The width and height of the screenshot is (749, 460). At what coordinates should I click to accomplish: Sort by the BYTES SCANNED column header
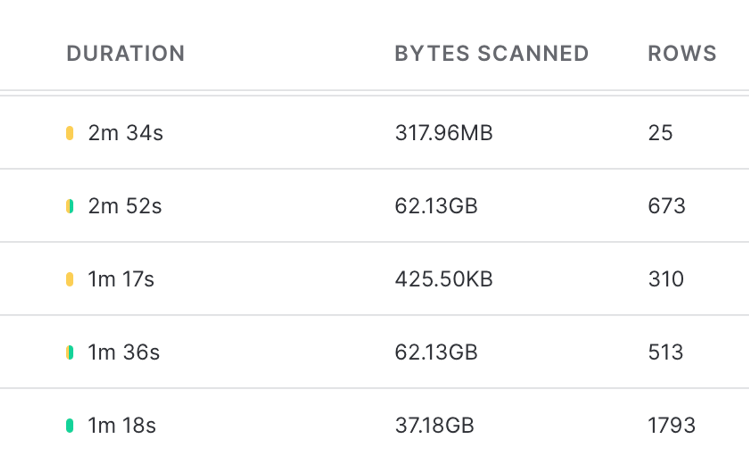(x=492, y=53)
